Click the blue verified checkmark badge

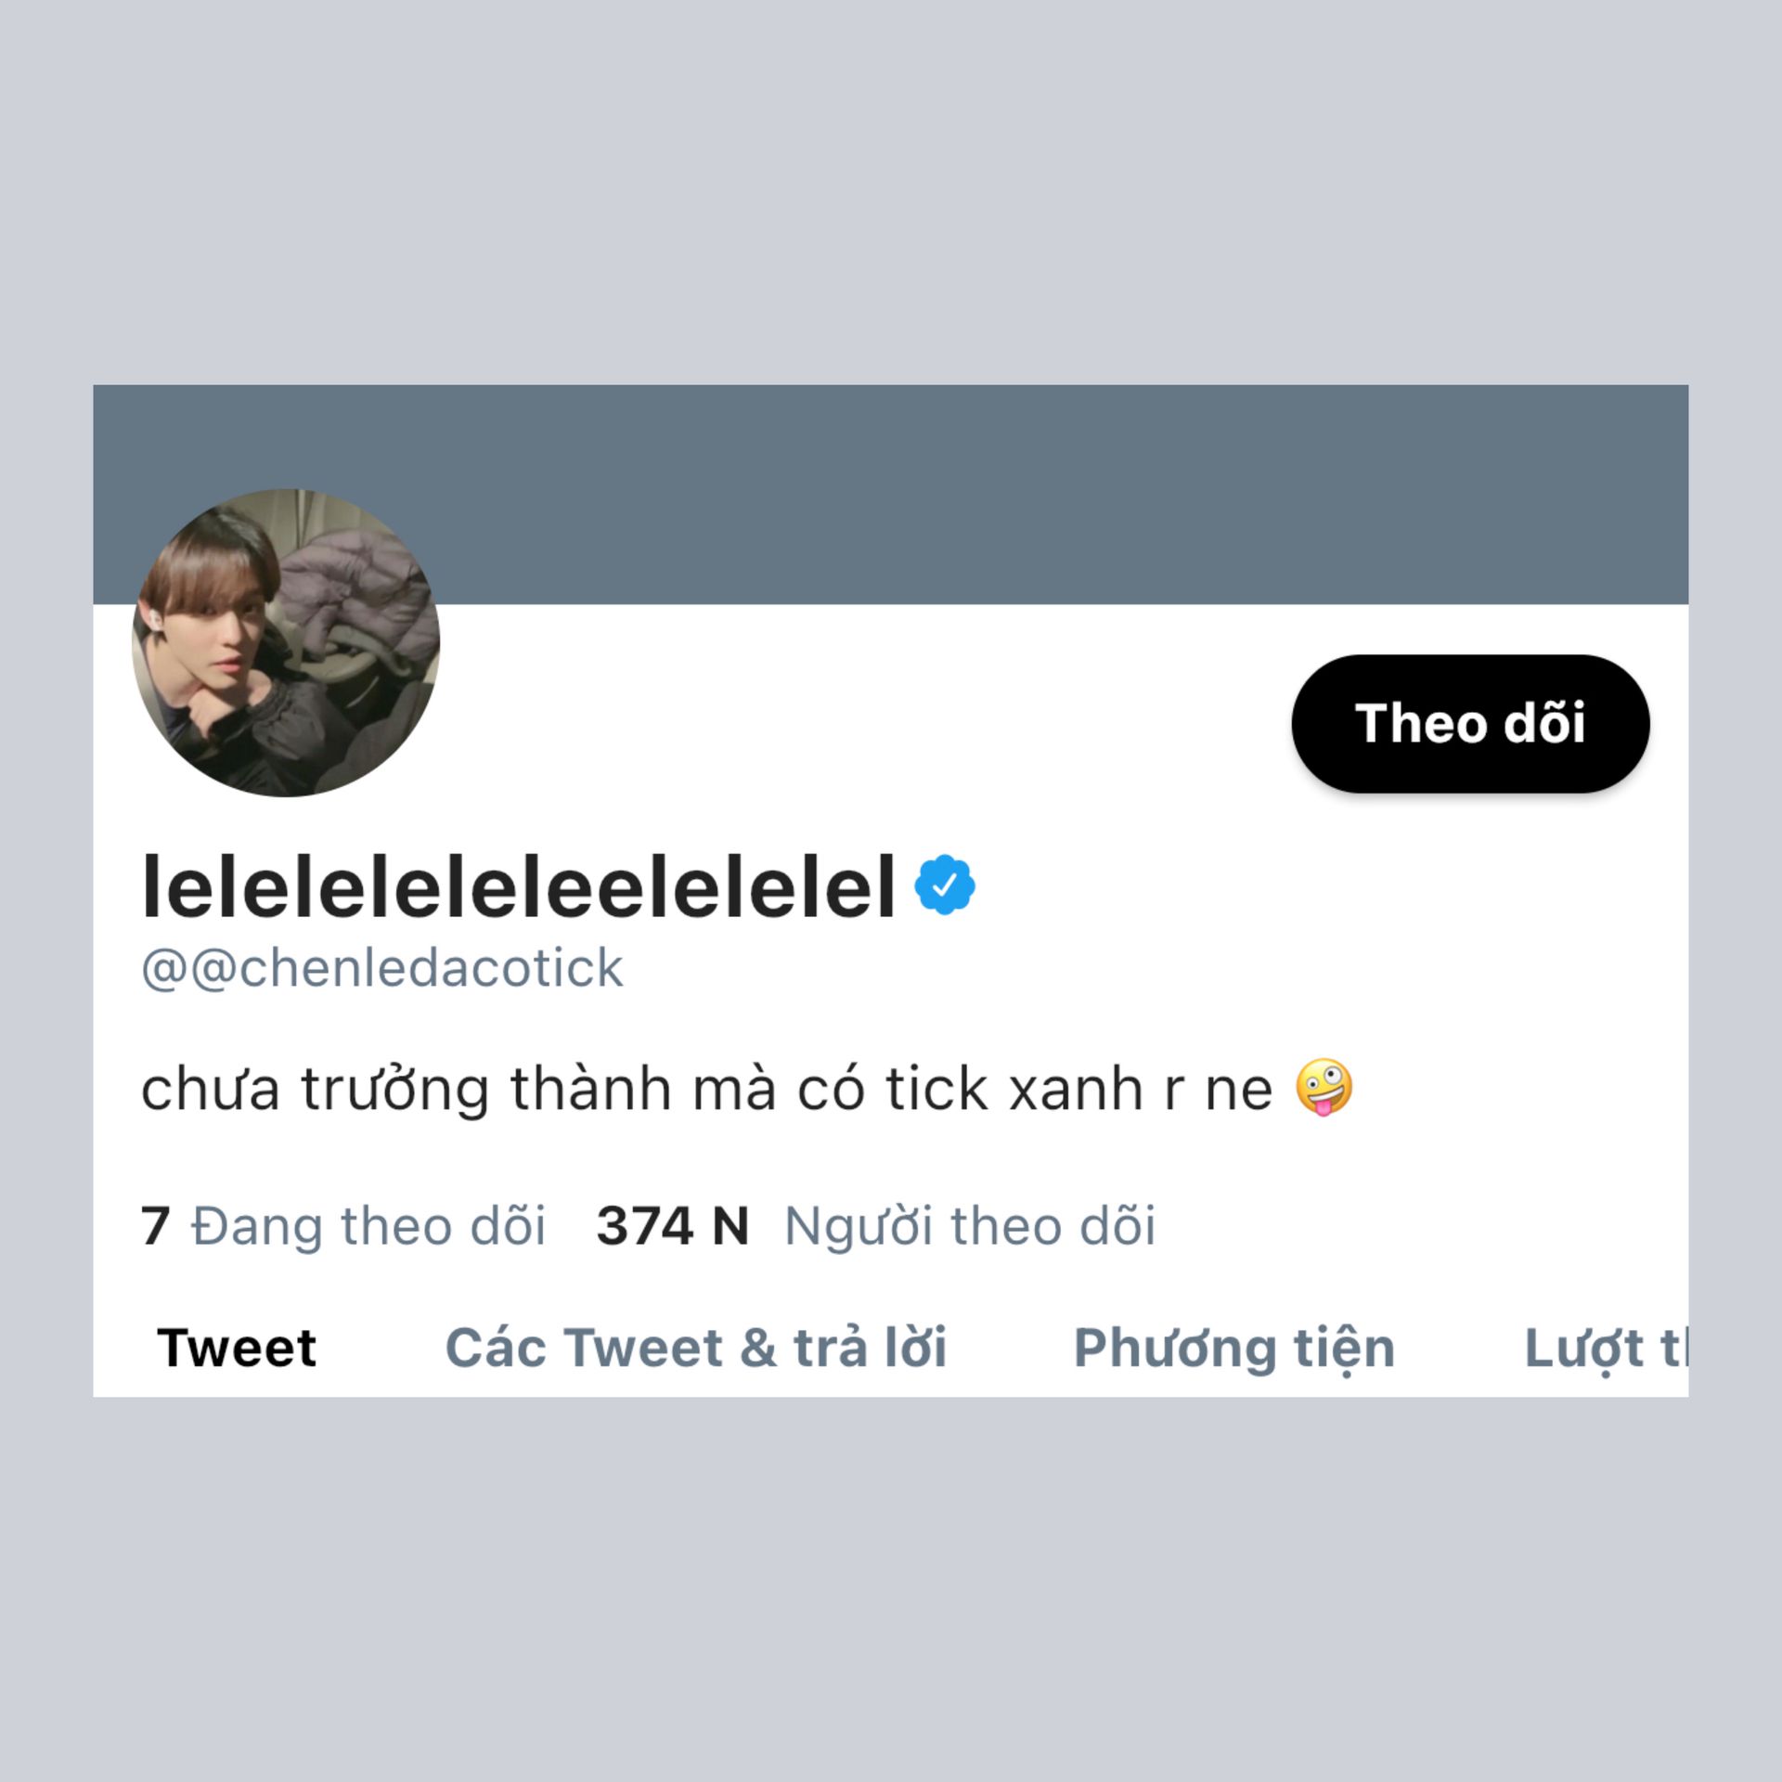[945, 885]
